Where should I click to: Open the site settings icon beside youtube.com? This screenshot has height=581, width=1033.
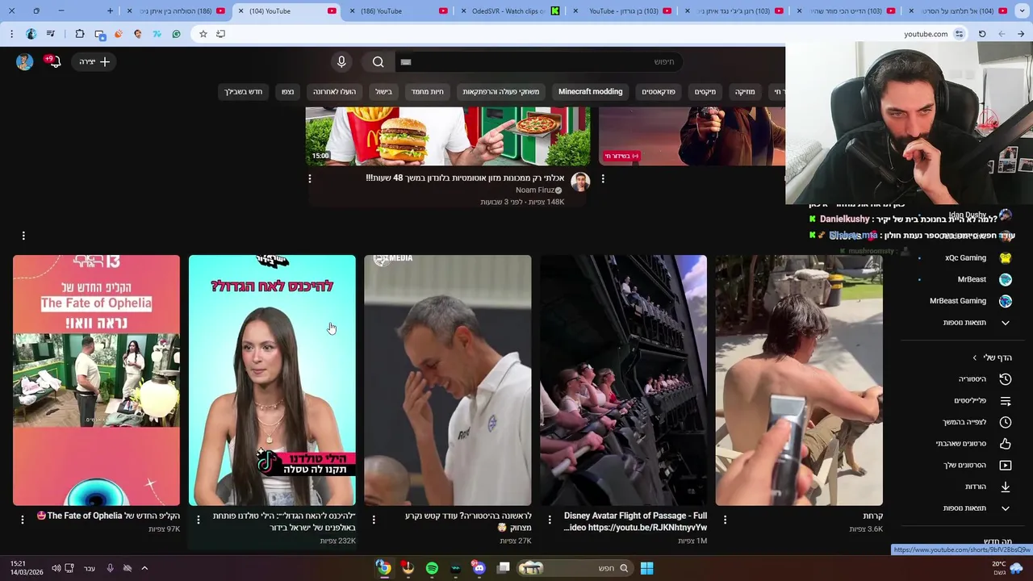pos(959,34)
